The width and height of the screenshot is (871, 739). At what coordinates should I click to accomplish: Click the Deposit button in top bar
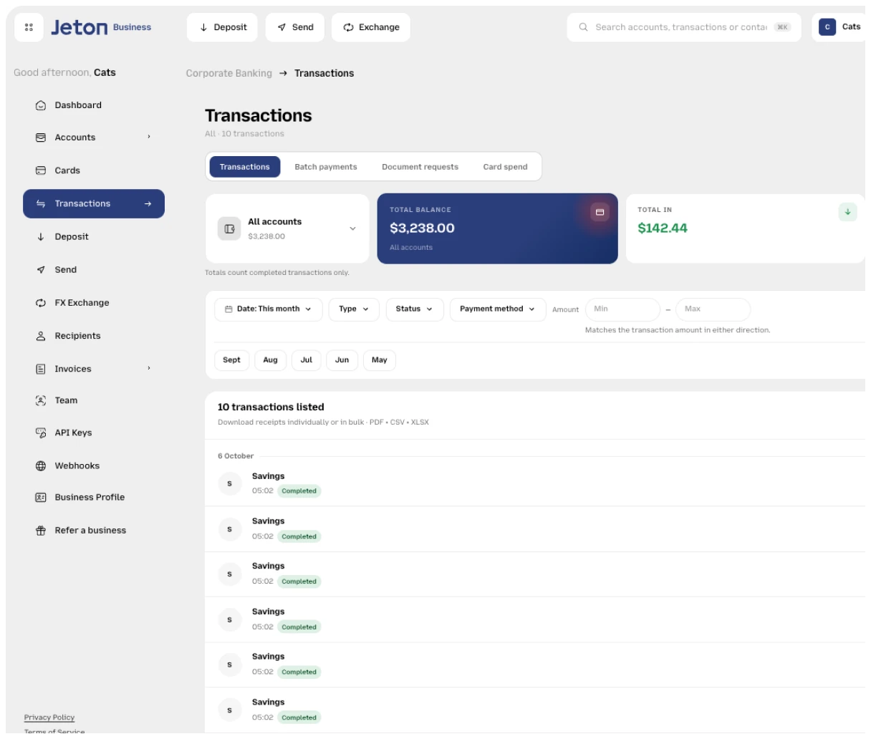pyautogui.click(x=223, y=27)
